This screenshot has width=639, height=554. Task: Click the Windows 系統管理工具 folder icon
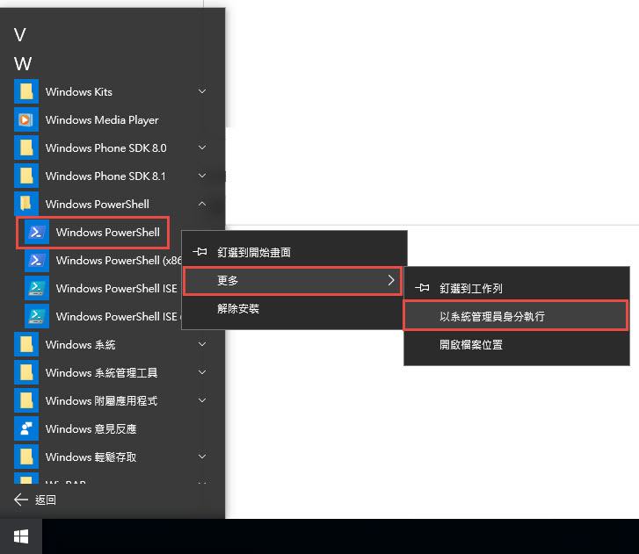point(26,372)
